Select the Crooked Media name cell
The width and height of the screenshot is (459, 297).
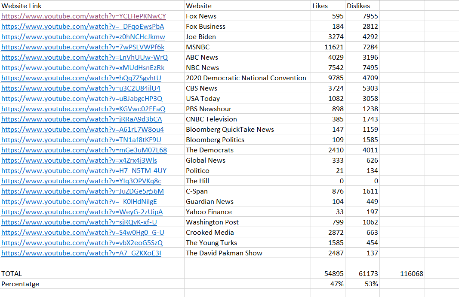(x=248, y=233)
